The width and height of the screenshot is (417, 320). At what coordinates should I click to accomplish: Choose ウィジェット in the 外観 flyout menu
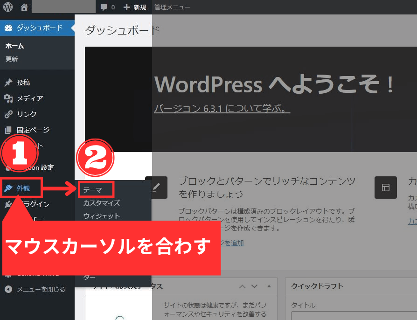[x=102, y=216]
